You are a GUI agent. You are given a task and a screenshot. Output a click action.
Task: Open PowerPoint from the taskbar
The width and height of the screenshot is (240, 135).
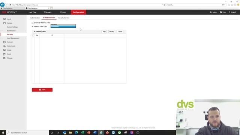click(x=89, y=132)
